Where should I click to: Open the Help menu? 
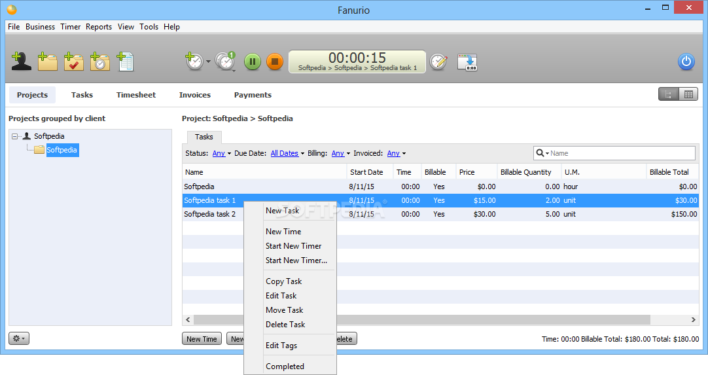171,27
